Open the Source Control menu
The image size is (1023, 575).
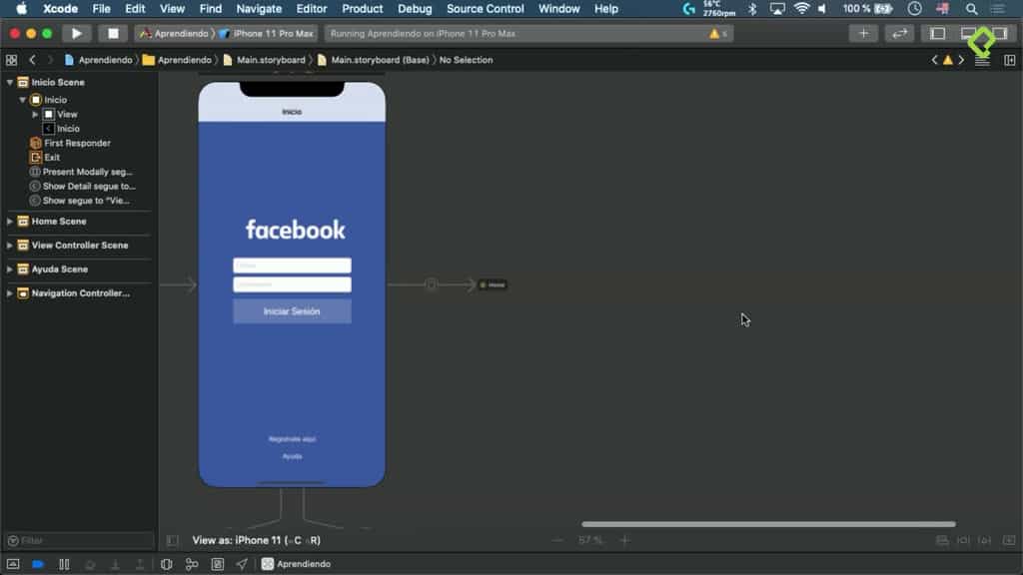coord(485,9)
